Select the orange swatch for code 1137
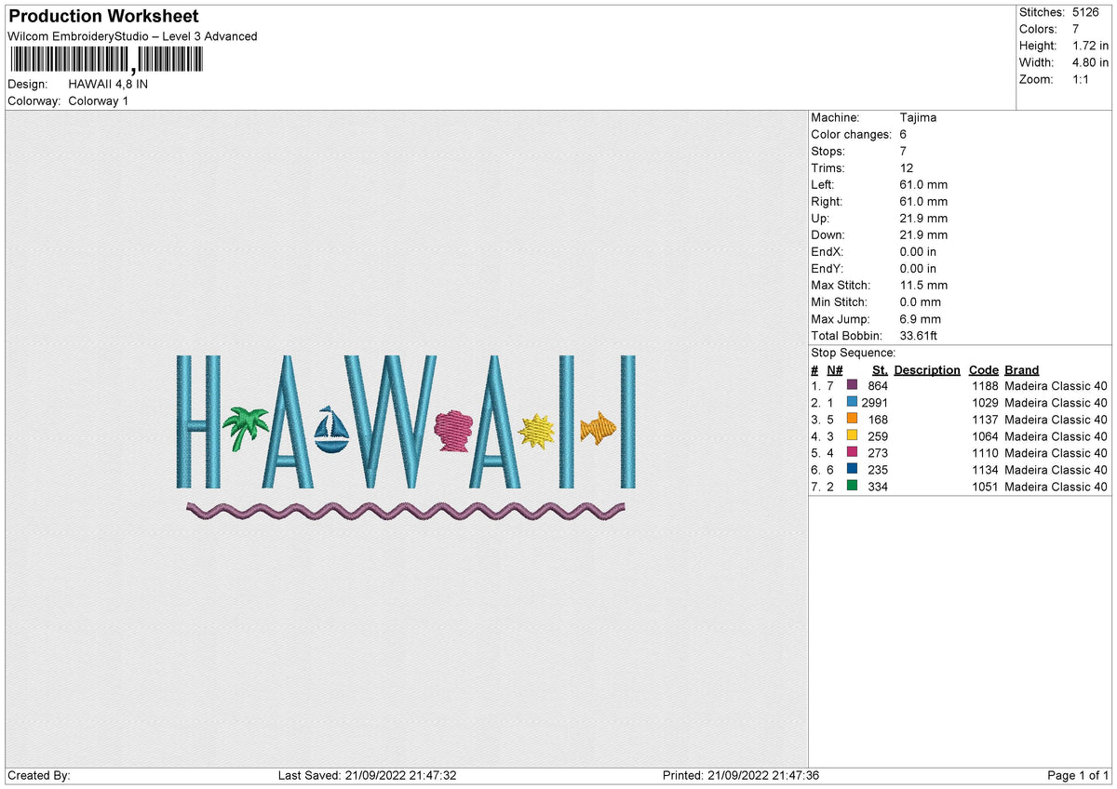1117x789 pixels. pyautogui.click(x=852, y=420)
